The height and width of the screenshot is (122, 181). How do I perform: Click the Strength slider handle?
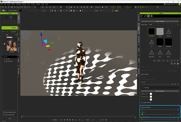click(x=172, y=84)
